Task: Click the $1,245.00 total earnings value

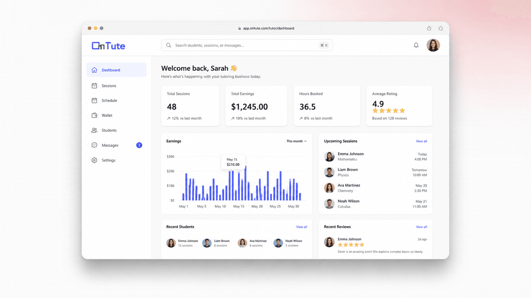Action: pyautogui.click(x=249, y=107)
